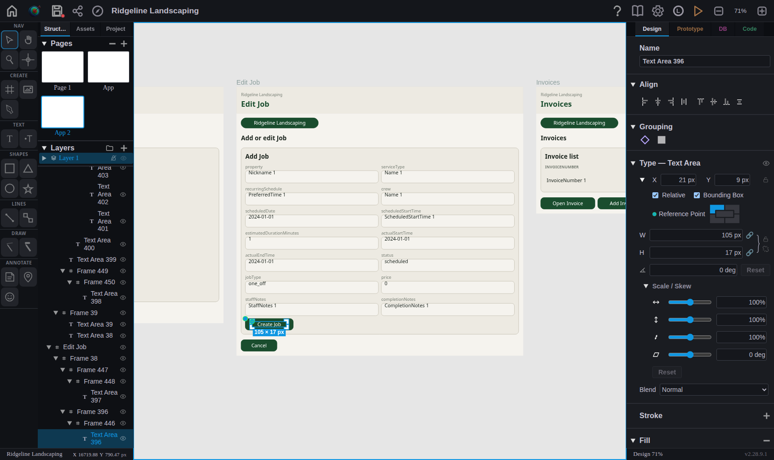
Task: Open the history clock icon
Action: tap(678, 11)
